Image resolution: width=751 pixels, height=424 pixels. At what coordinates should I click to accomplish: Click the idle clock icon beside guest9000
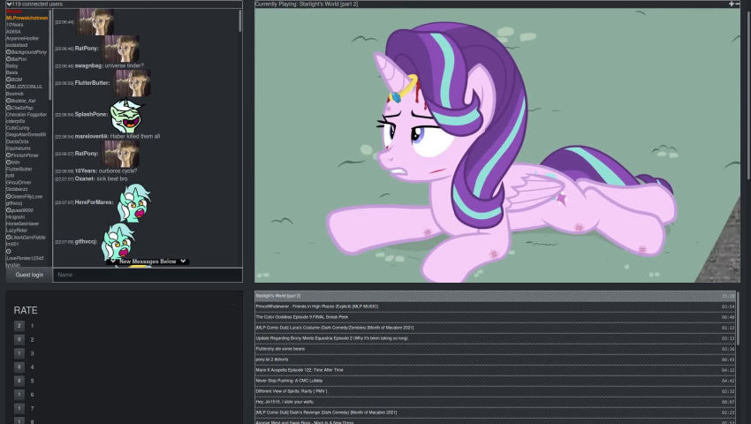[x=8, y=210]
